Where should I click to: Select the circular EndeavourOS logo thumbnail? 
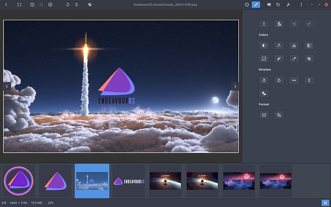click(19, 181)
